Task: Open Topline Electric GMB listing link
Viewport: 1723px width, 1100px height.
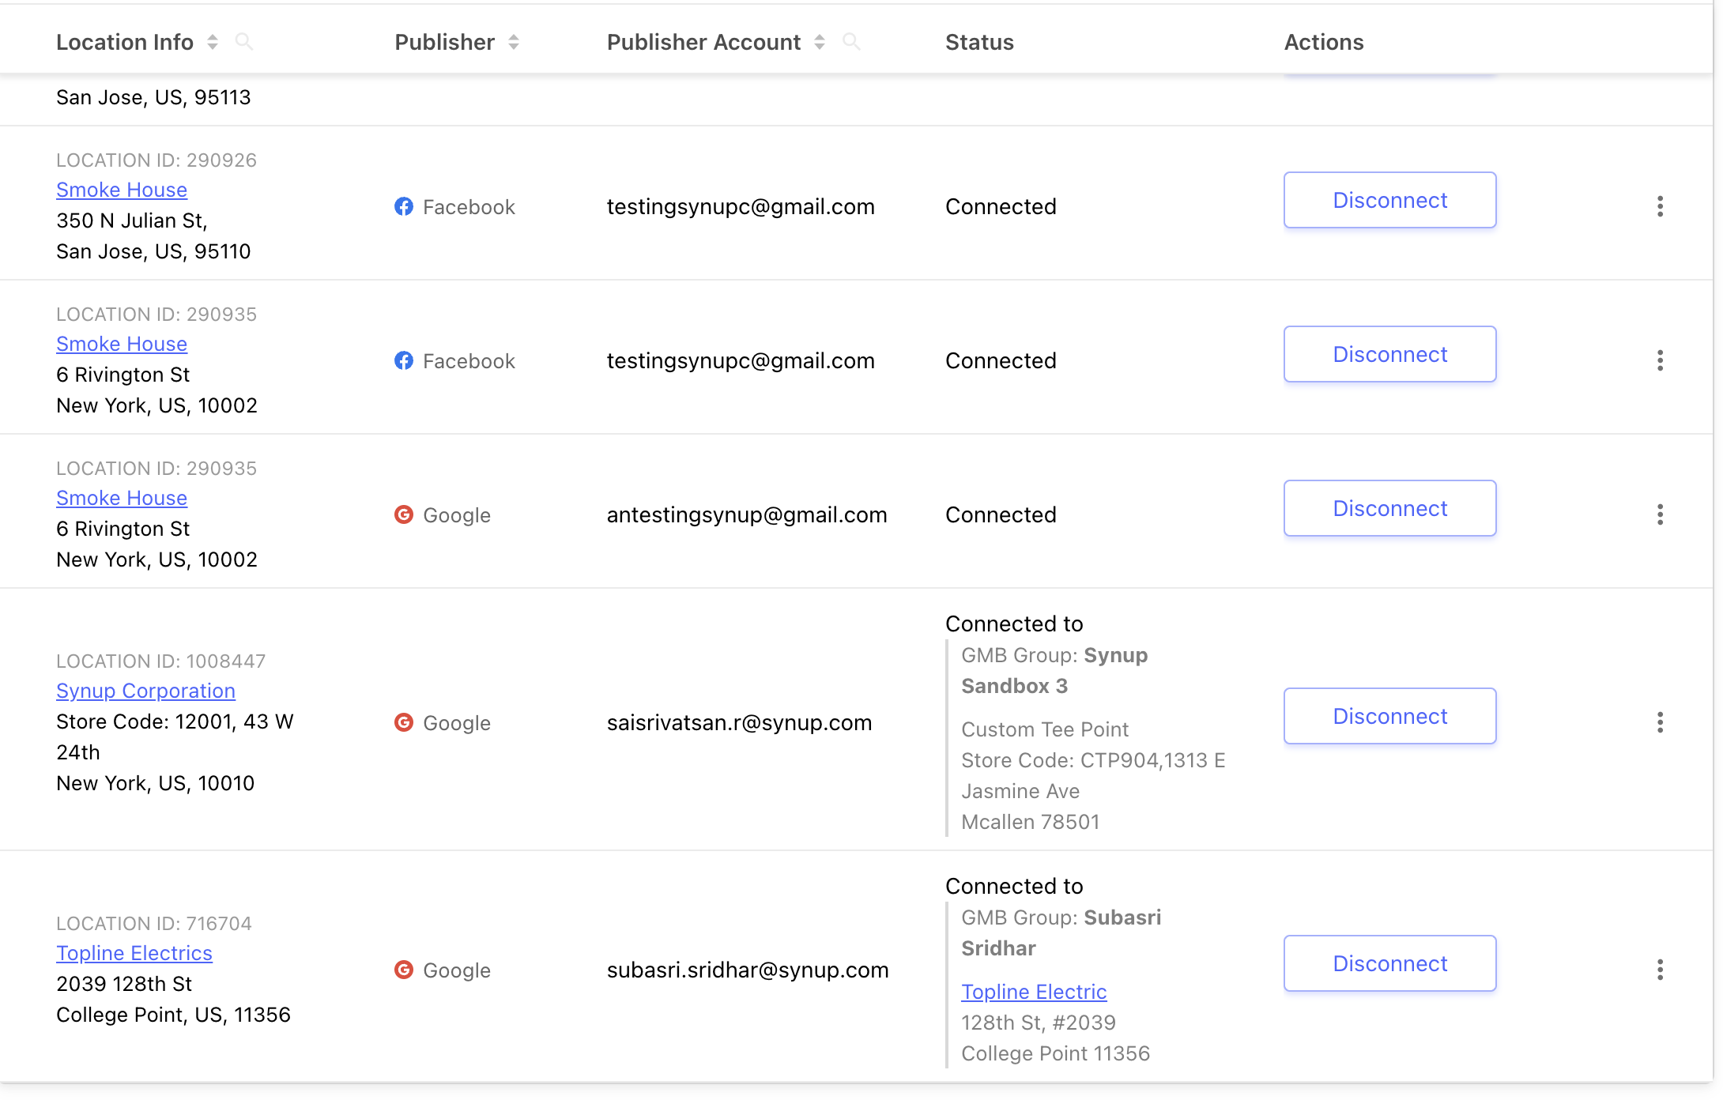Action: point(1034,992)
